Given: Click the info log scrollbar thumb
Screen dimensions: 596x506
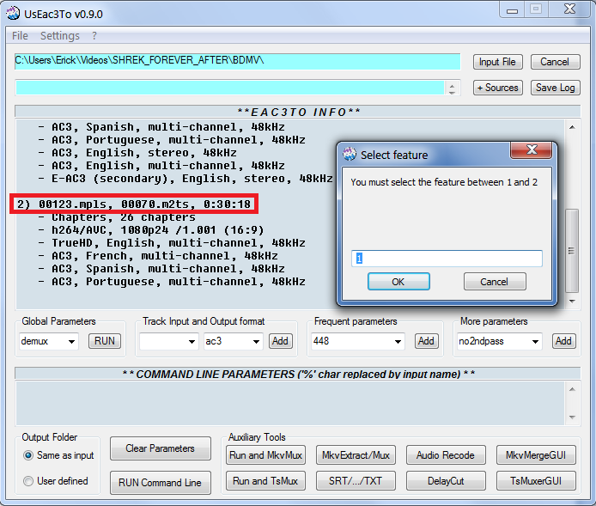Looking at the screenshot, I should point(572,251).
